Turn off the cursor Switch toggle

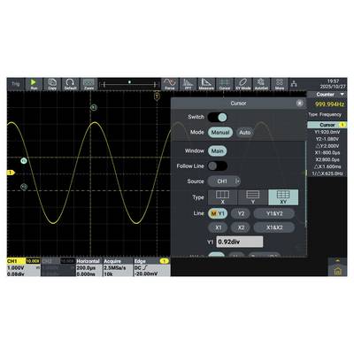[218, 117]
